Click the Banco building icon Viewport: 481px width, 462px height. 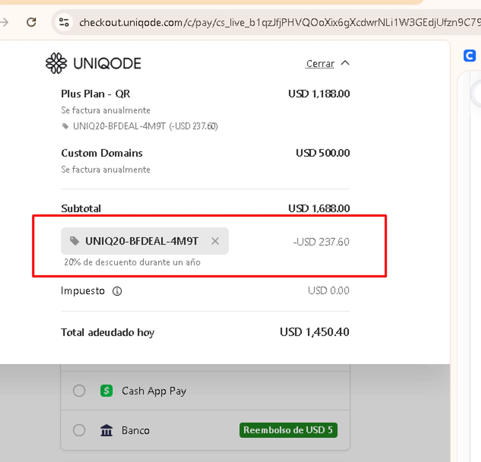pyautogui.click(x=106, y=430)
